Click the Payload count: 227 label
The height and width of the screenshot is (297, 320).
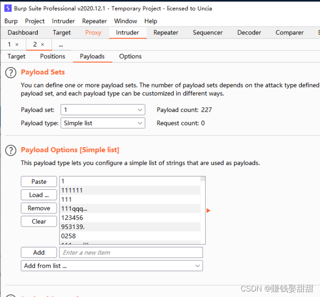[184, 110]
